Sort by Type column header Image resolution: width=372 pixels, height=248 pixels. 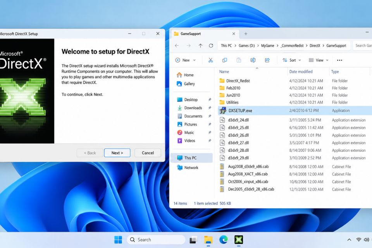[x=335, y=72]
